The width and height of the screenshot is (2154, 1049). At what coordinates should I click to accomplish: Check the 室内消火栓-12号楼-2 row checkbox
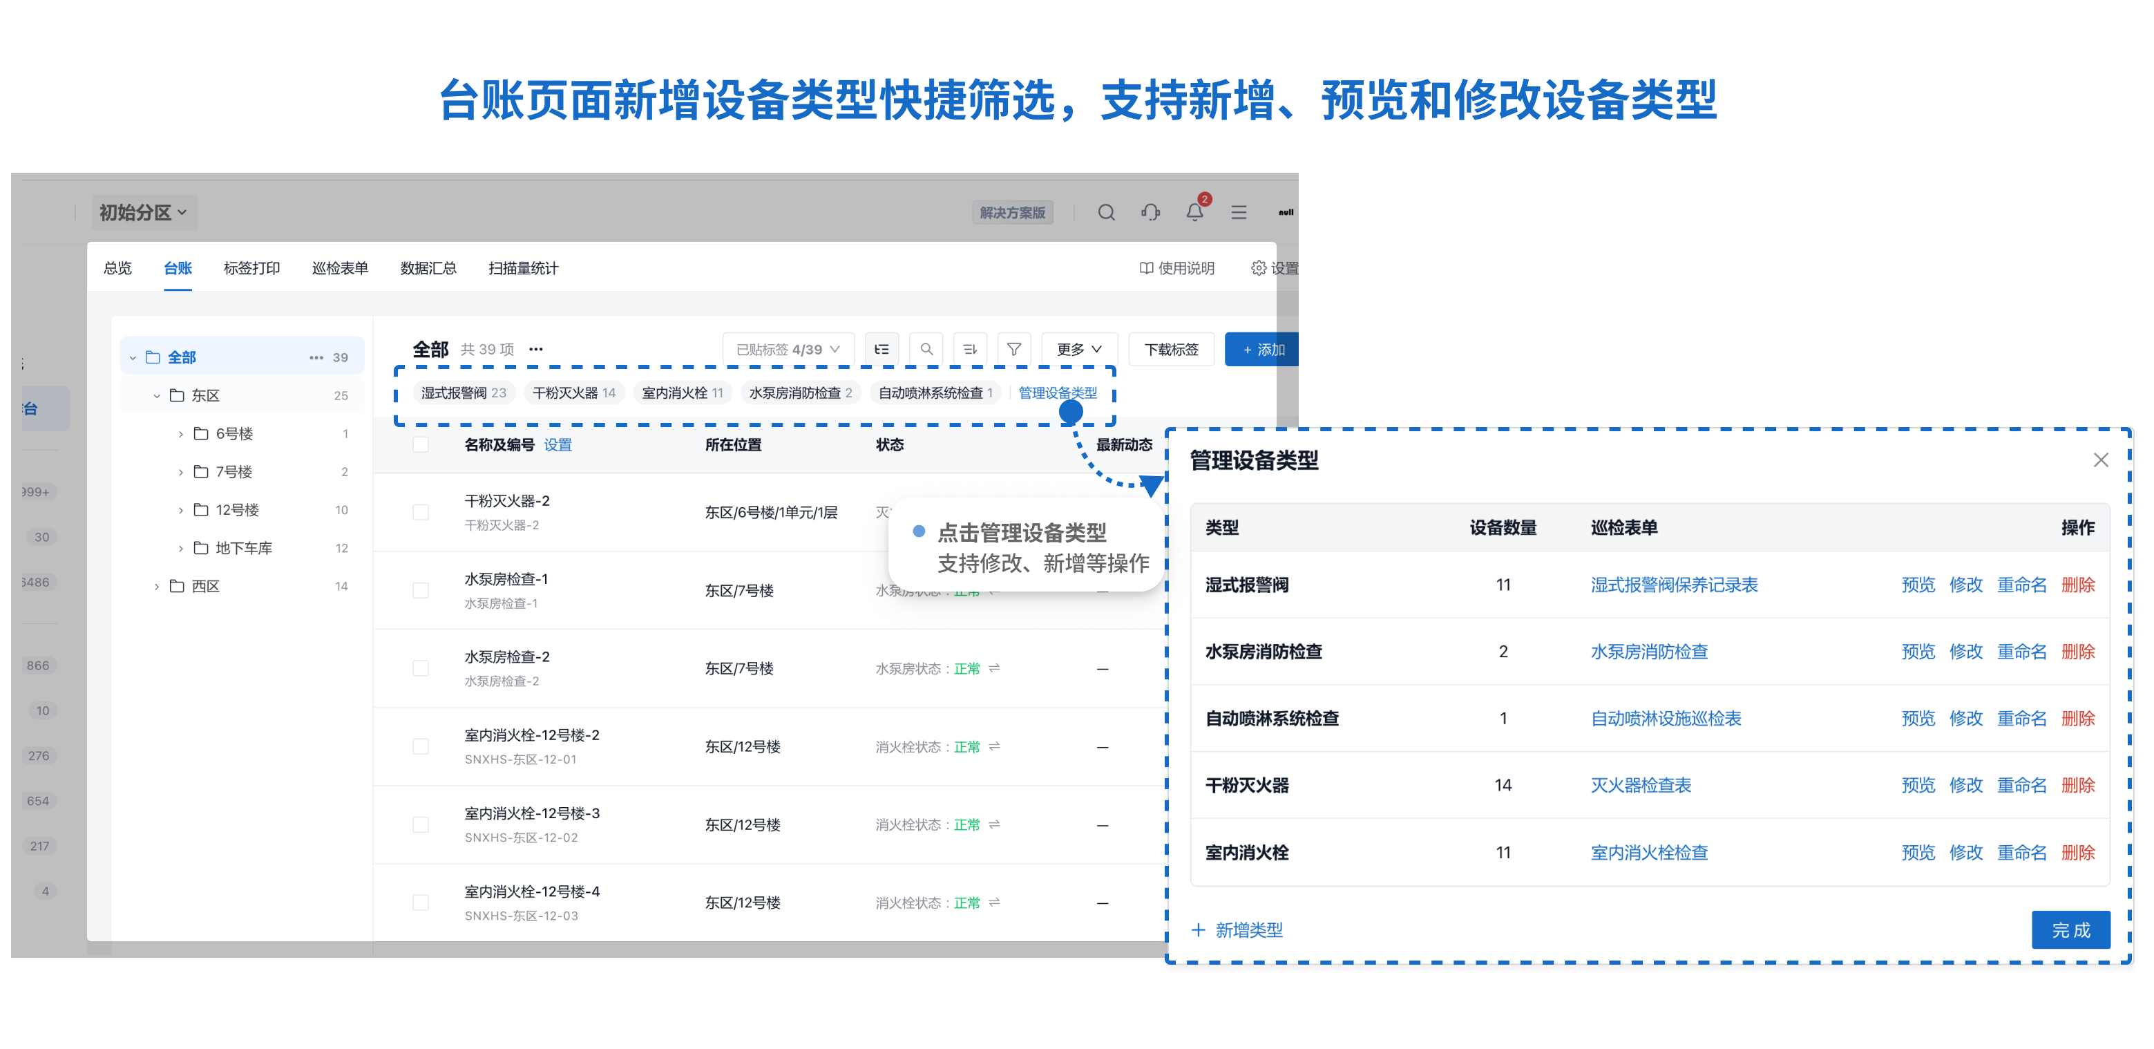(421, 747)
